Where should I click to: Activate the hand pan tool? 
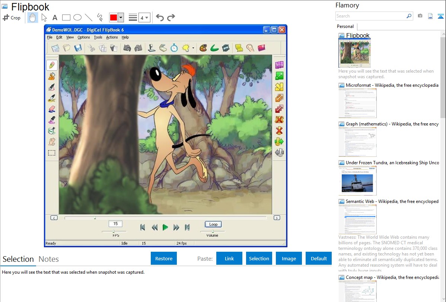[x=32, y=18]
